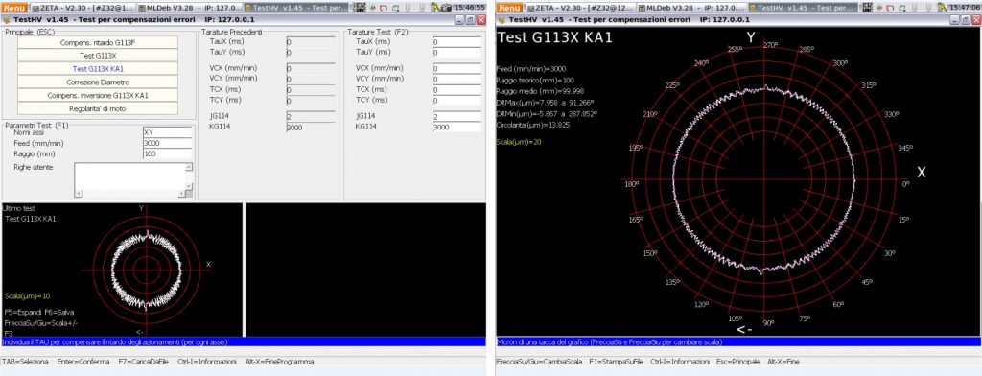
Task: Click the large polar circularity plot
Action: 765,182
